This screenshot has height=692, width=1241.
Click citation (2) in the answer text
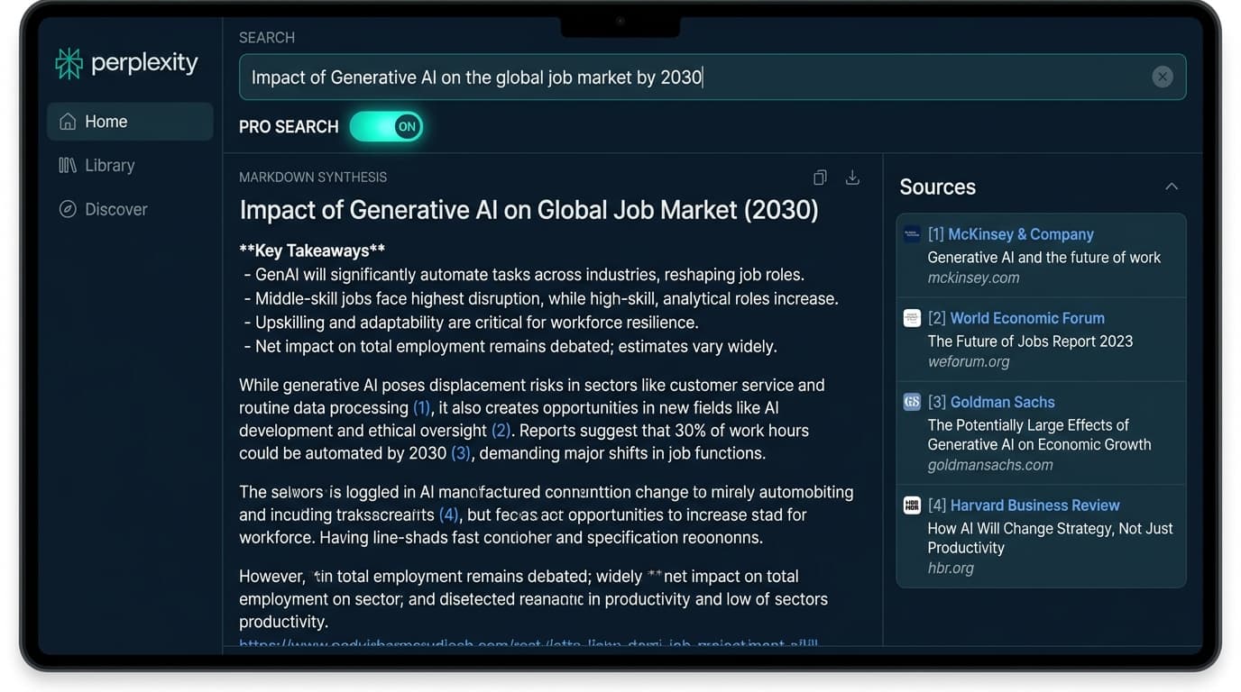pos(501,431)
